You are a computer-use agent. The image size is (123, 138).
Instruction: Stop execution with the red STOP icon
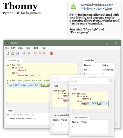[51, 53]
